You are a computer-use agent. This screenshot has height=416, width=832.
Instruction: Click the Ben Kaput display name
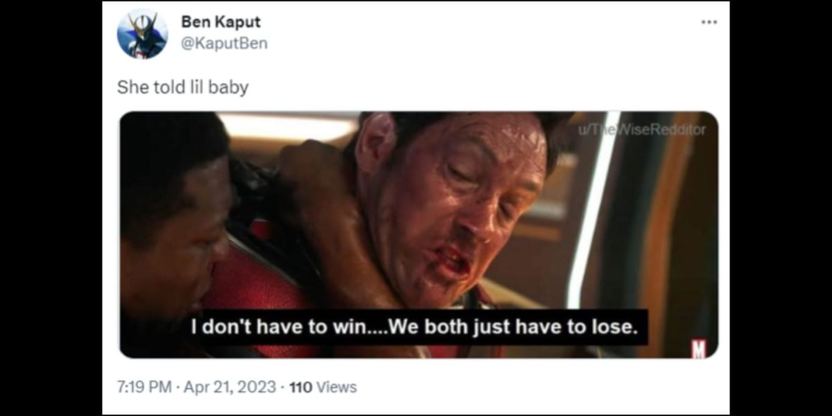(x=220, y=21)
